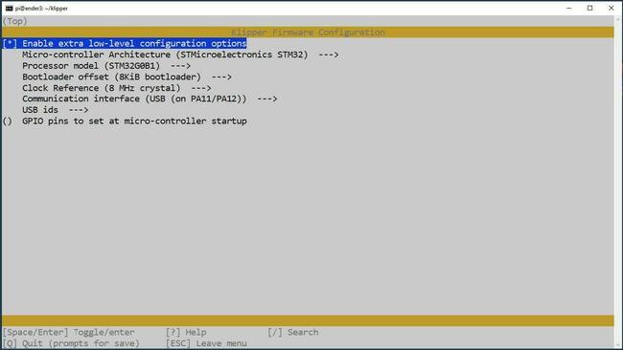Screen dimensions: 623x350
Task: Expand the arrow after Bootloader offset
Action: (x=221, y=77)
